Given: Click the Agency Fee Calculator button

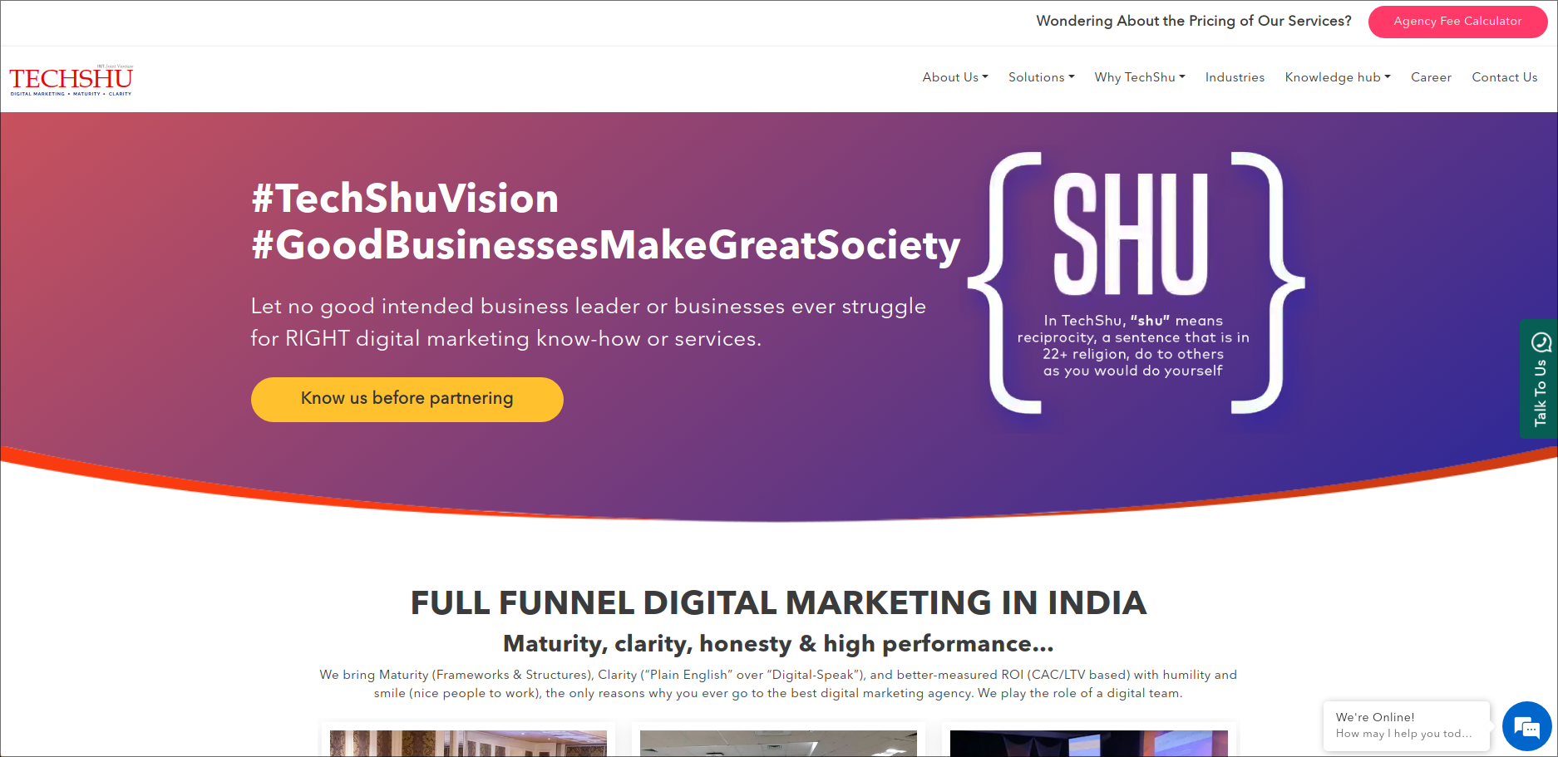Looking at the screenshot, I should (1457, 22).
